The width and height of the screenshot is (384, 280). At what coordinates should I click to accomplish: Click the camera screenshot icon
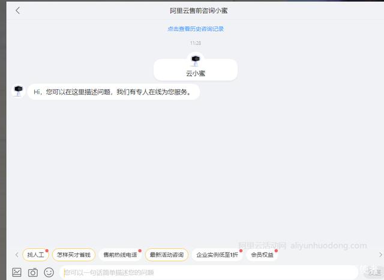click(x=33, y=272)
